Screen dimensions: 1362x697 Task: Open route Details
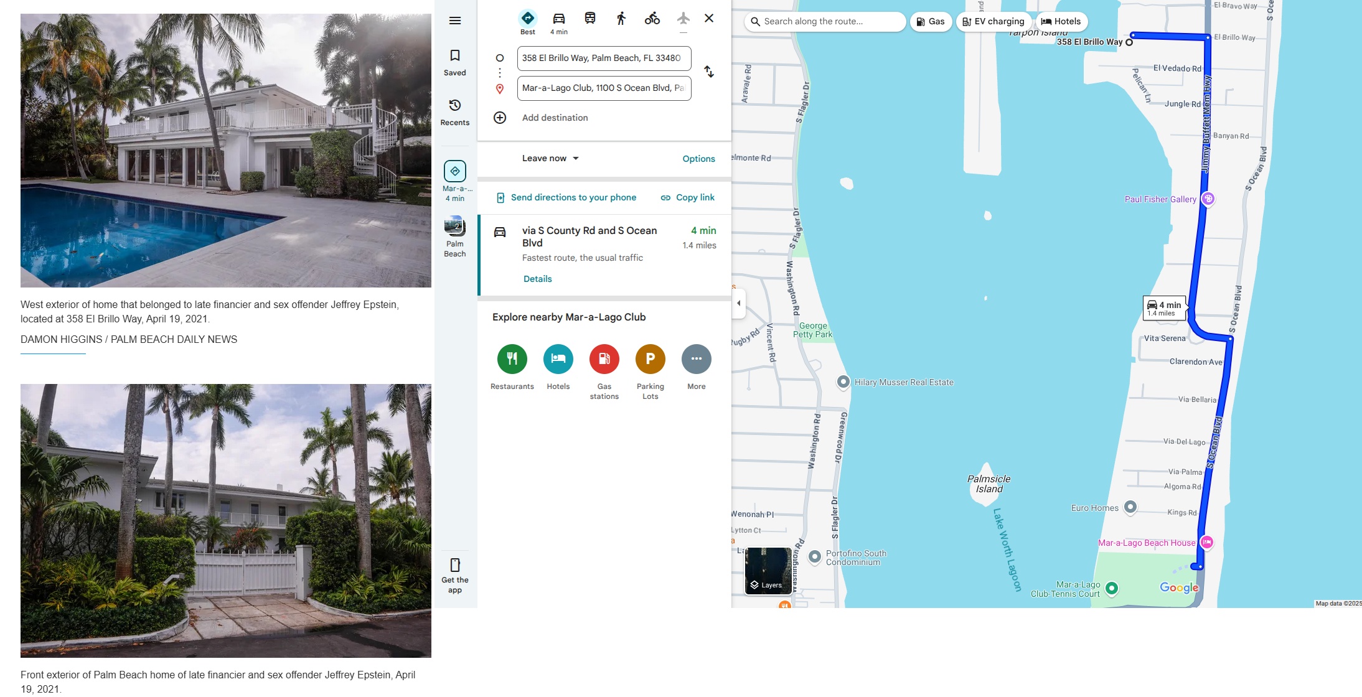click(538, 279)
